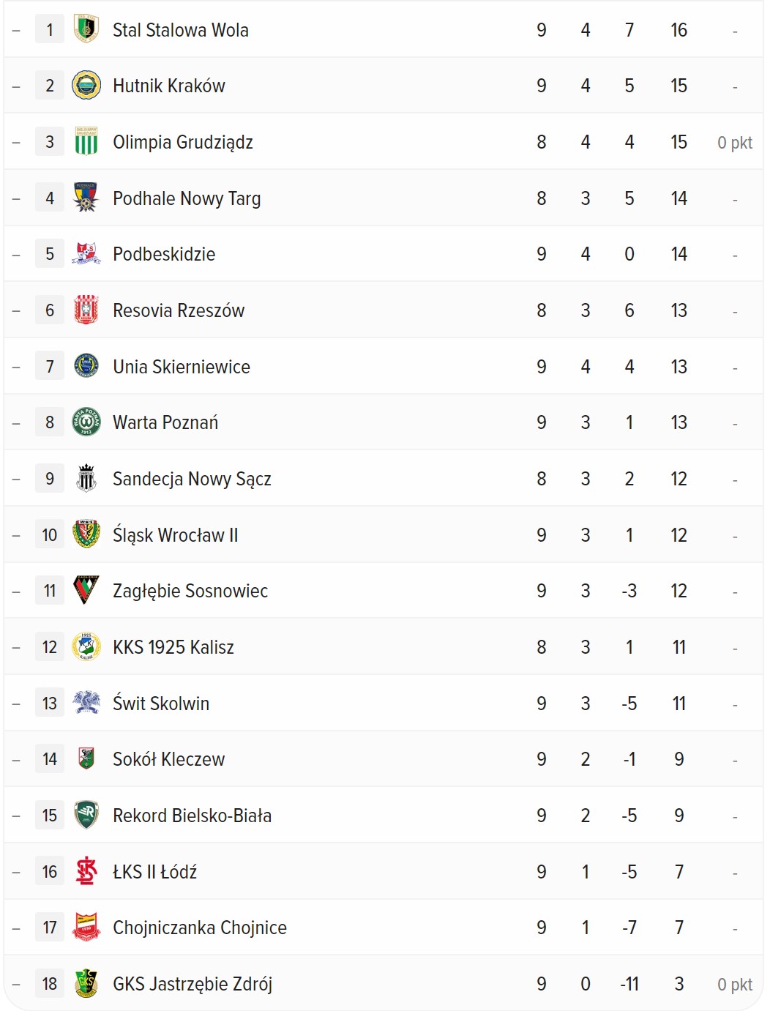The height and width of the screenshot is (1011, 770).
Task: Click the Warta Poznań green crest
Action: [86, 422]
